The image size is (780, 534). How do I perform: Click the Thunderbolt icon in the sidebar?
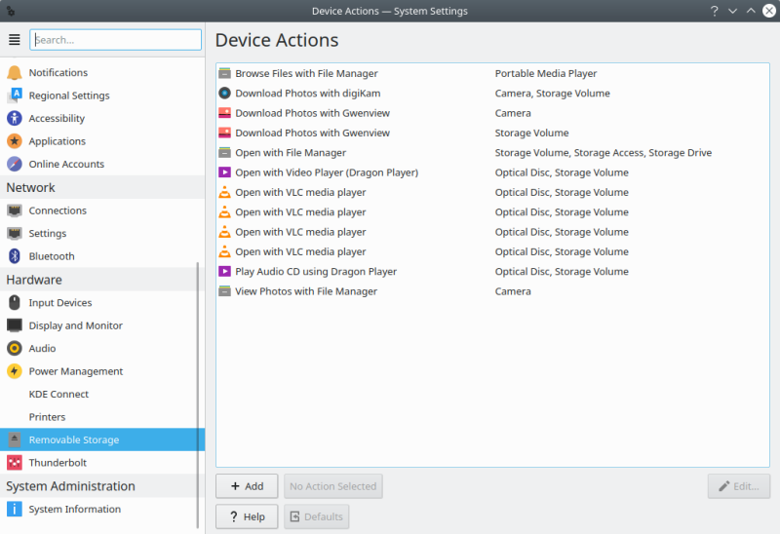coord(14,463)
